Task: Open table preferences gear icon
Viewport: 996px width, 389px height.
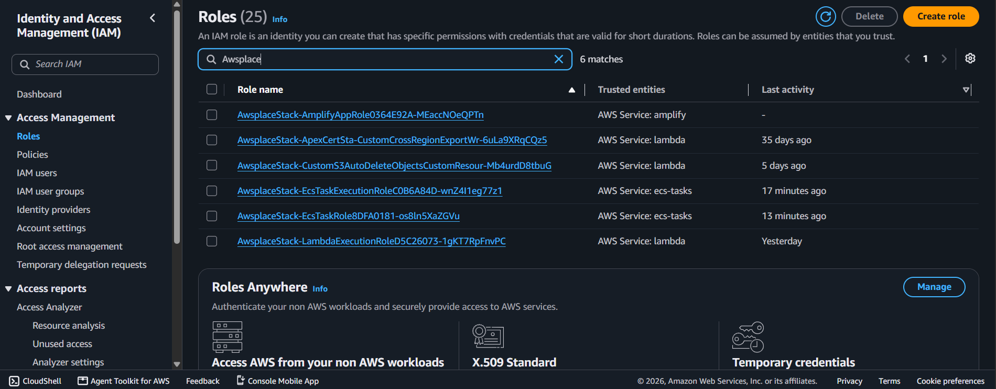Action: click(970, 58)
